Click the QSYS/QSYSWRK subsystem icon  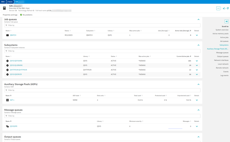pos(7,61)
